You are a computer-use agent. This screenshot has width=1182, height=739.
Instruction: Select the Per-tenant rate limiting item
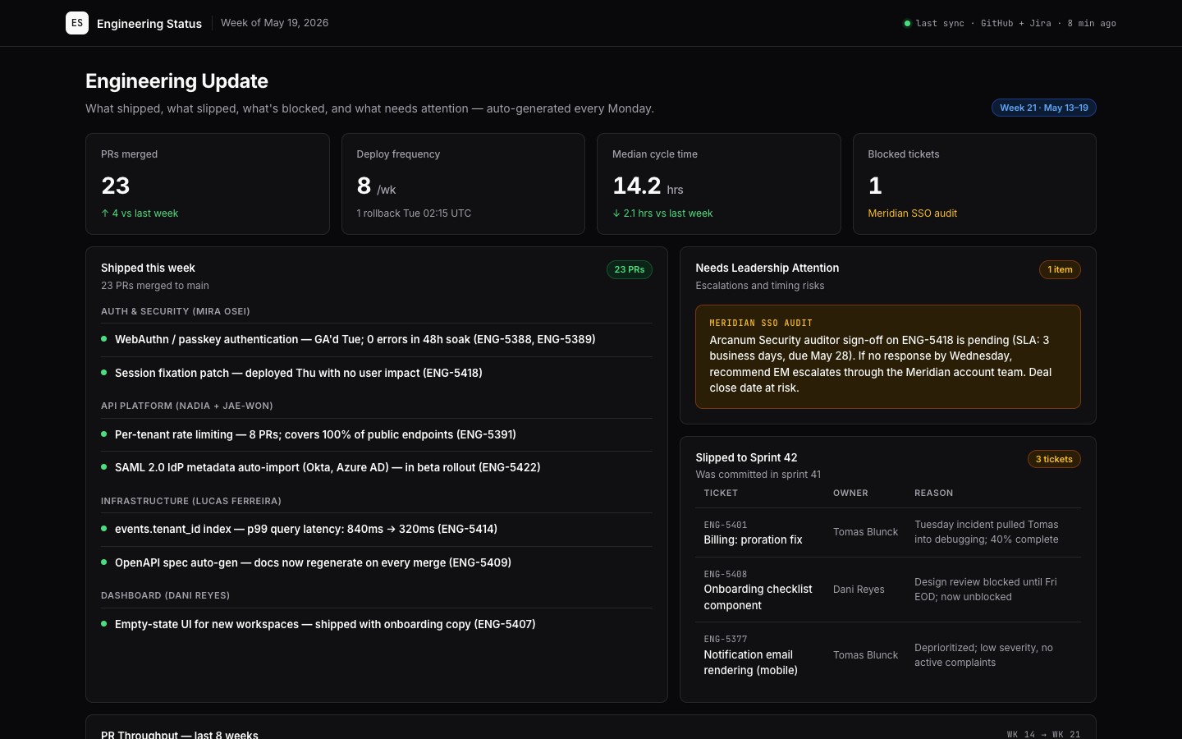coord(377,434)
